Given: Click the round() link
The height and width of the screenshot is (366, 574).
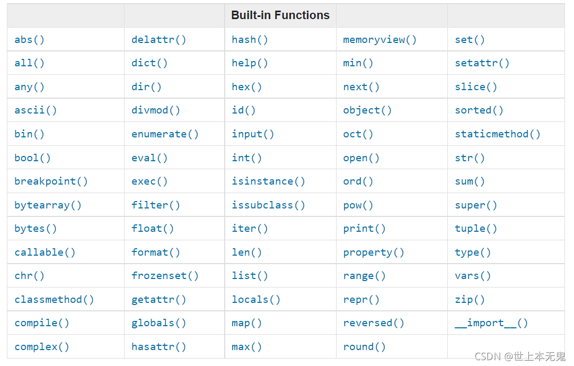Looking at the screenshot, I should pos(364,347).
